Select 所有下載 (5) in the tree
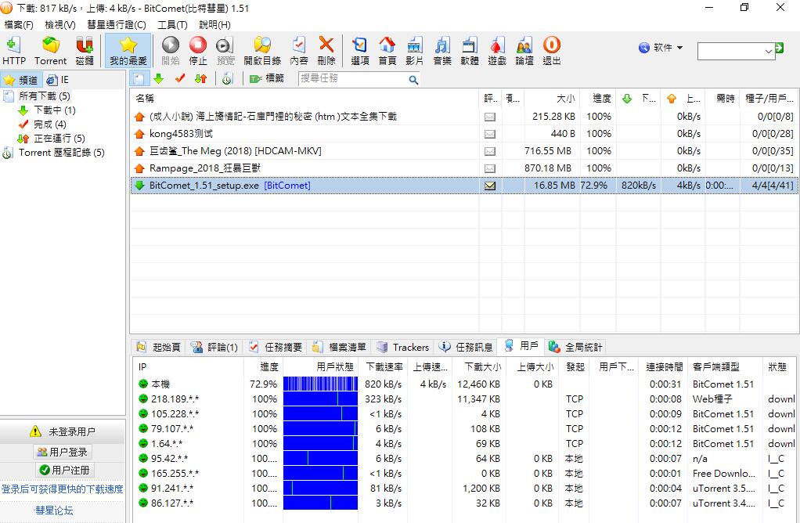800x523 pixels. pyautogui.click(x=45, y=96)
